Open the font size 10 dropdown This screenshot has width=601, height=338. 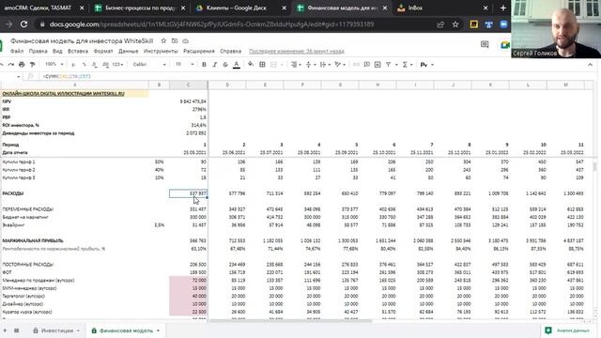185,65
